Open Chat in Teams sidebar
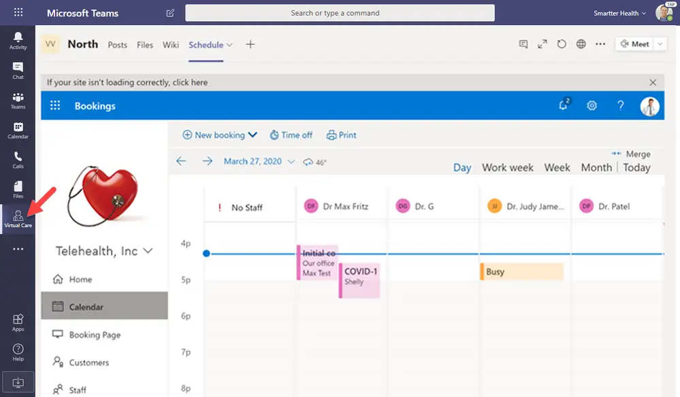Screen dimensions: 680x397 click(x=18, y=71)
